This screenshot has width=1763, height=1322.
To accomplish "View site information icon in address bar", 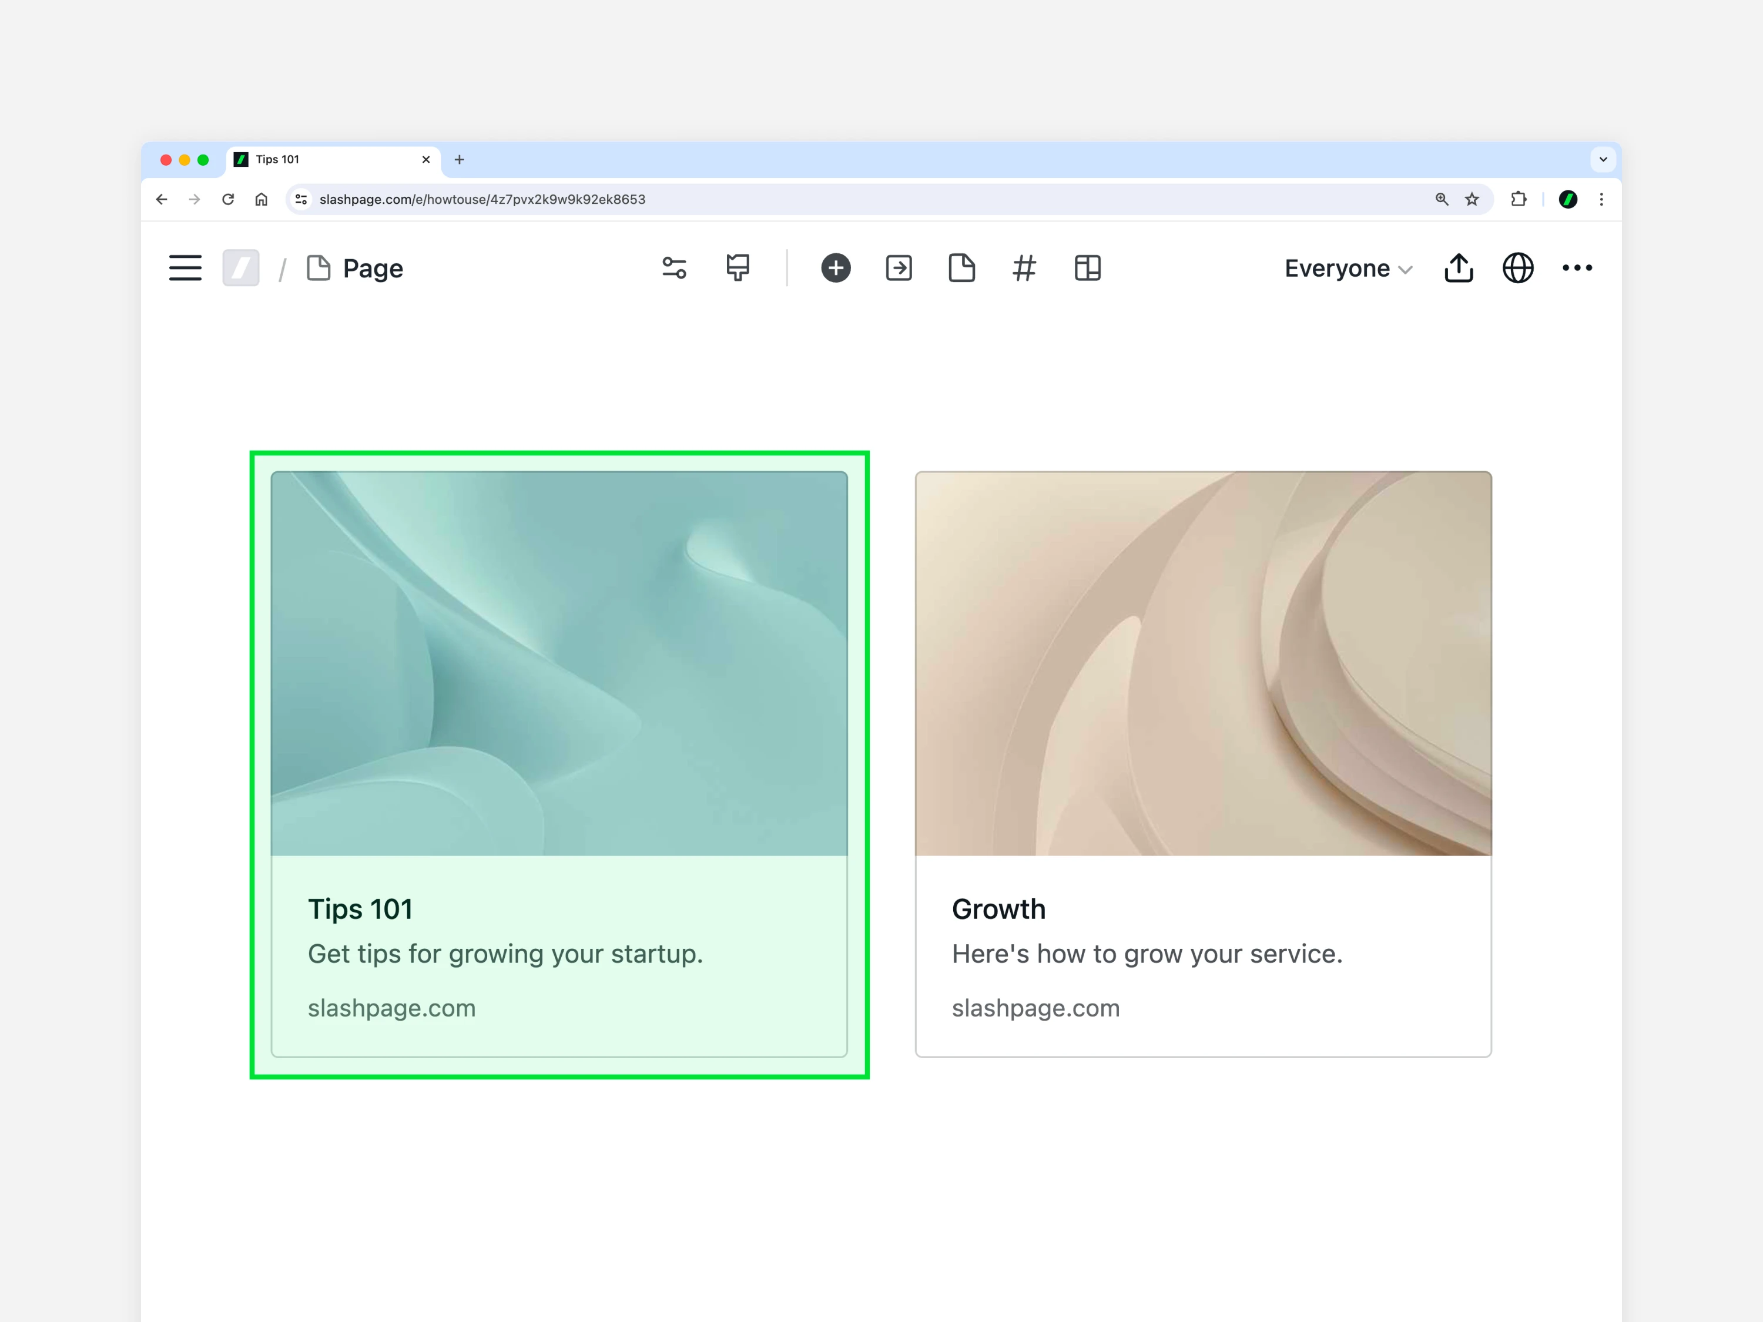I will point(301,199).
